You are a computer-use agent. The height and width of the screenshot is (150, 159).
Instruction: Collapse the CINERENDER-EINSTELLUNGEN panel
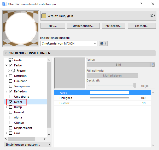6,53
